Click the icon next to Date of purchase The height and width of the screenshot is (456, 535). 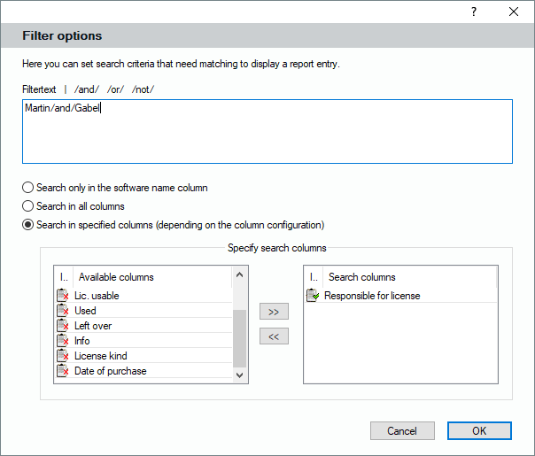pos(63,371)
